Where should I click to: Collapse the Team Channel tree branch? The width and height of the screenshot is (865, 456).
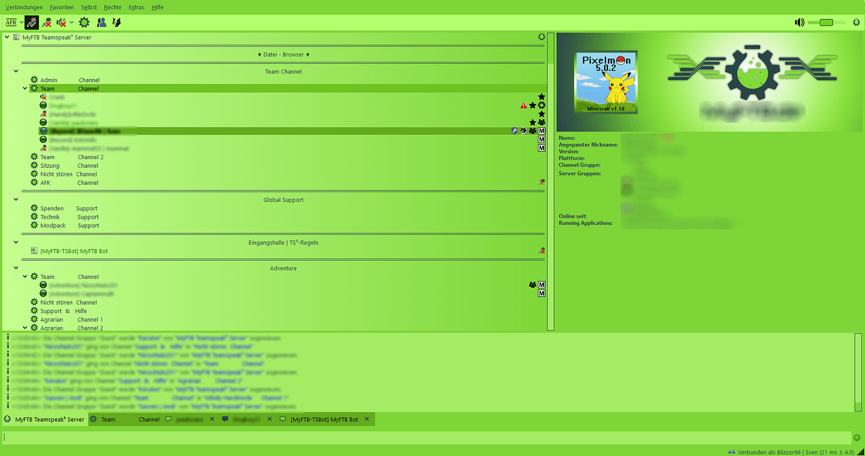click(x=24, y=88)
